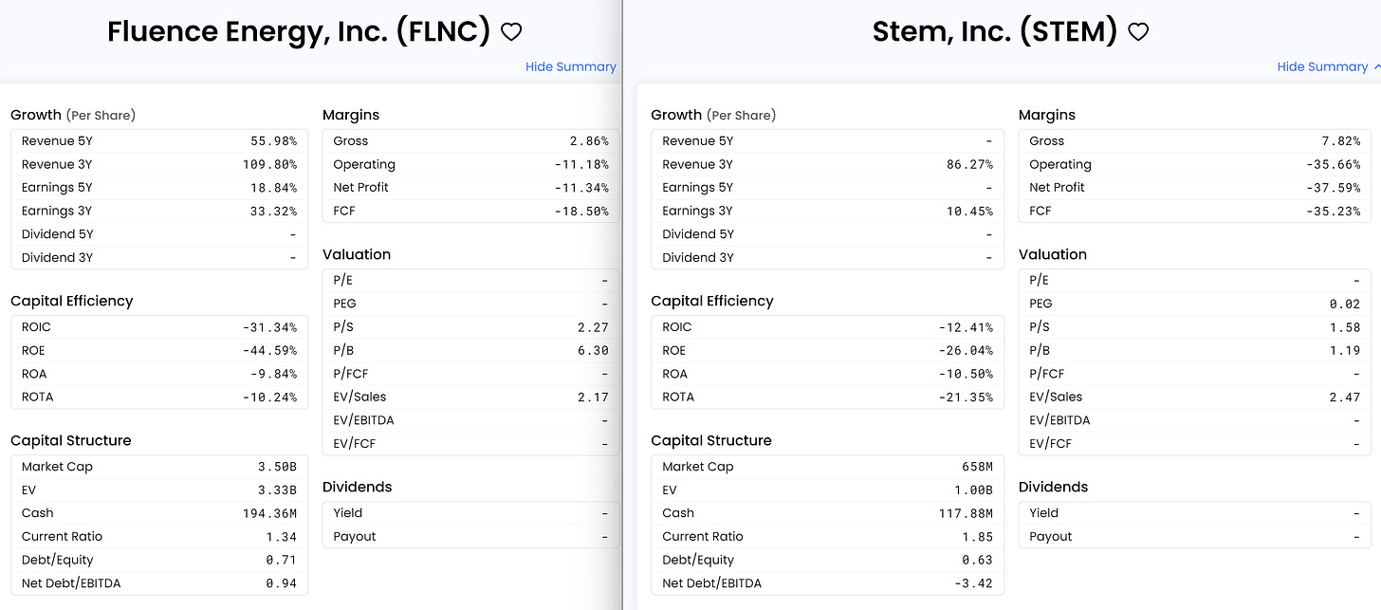This screenshot has width=1381, height=610.
Task: Click Fluence Debt/Equity value 0.71
Action: pyautogui.click(x=281, y=560)
